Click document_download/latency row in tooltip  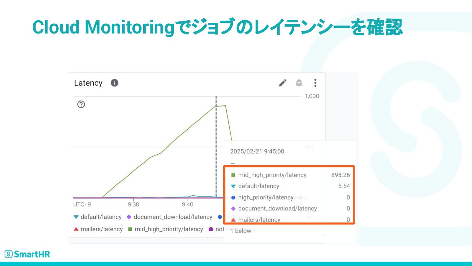pos(290,209)
